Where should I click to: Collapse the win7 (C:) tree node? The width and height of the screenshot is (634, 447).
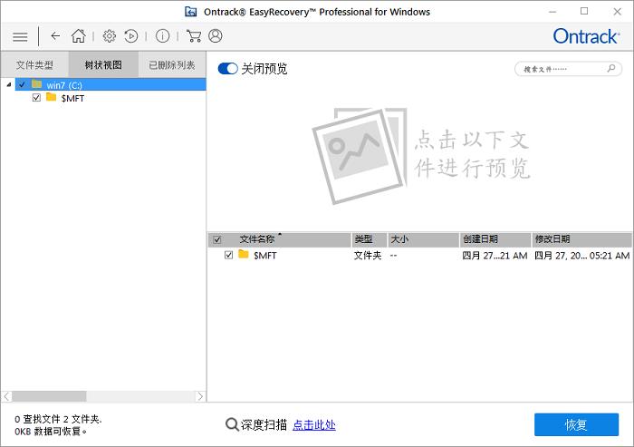[x=8, y=84]
